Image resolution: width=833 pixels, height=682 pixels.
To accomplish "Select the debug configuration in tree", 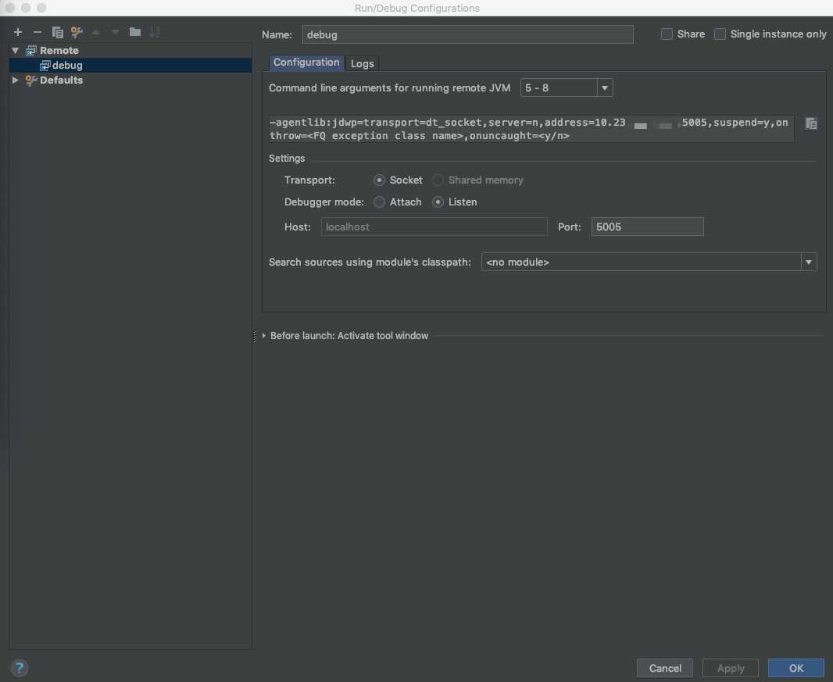I will [130, 66].
